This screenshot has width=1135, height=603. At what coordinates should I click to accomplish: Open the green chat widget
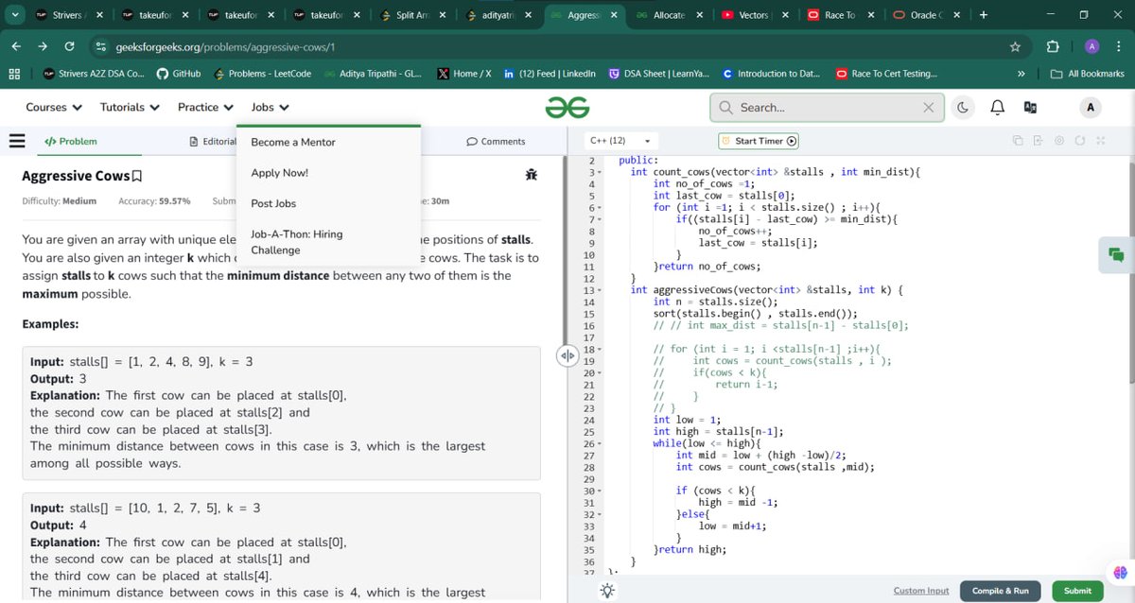pos(1116,254)
